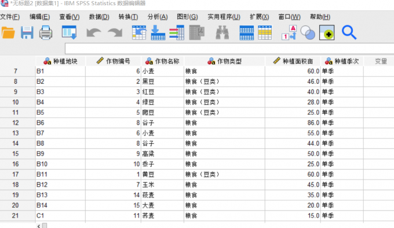Click the Use variable sets icon
Image resolution: width=394 pixels, height=228 pixels.
point(308,33)
